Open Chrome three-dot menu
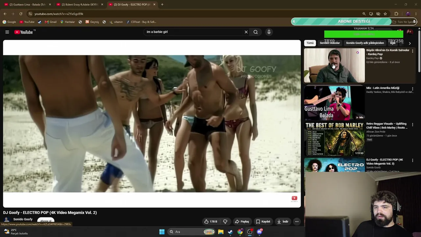 416,14
